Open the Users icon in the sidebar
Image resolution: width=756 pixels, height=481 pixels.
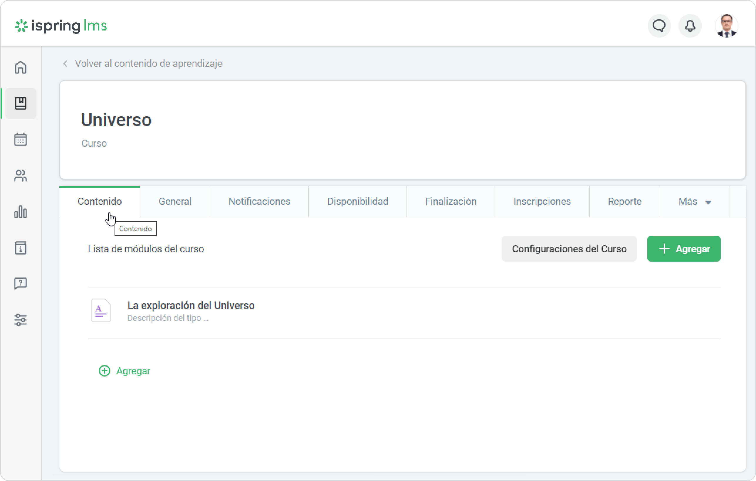coord(21,176)
